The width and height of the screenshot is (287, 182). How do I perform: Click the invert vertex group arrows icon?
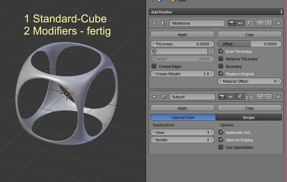(211, 52)
